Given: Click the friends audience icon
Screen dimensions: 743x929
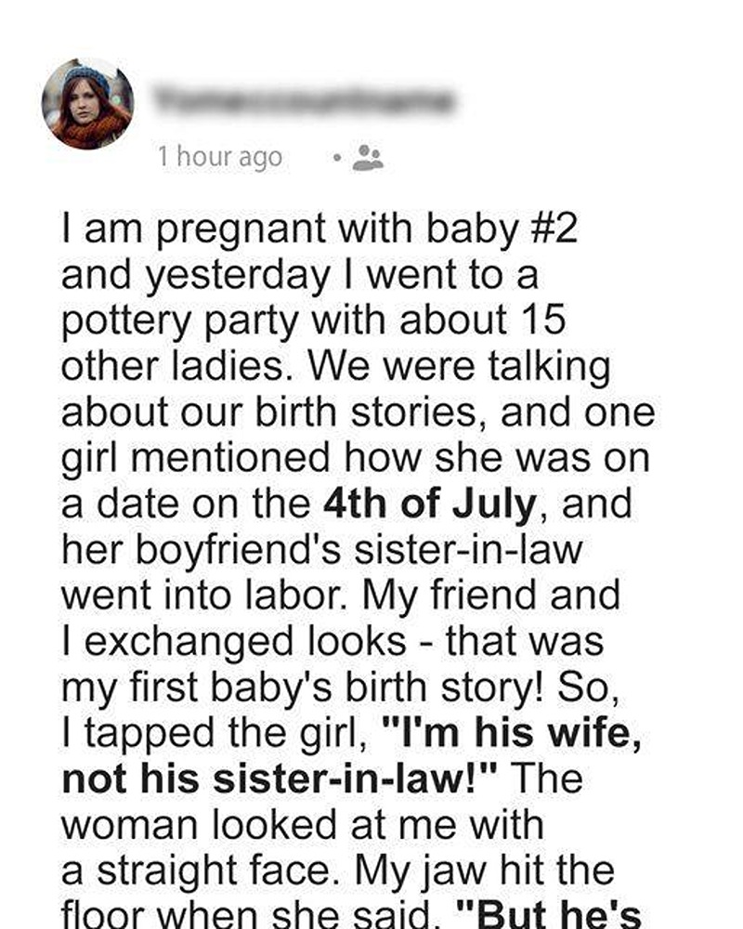Looking at the screenshot, I should (x=370, y=158).
